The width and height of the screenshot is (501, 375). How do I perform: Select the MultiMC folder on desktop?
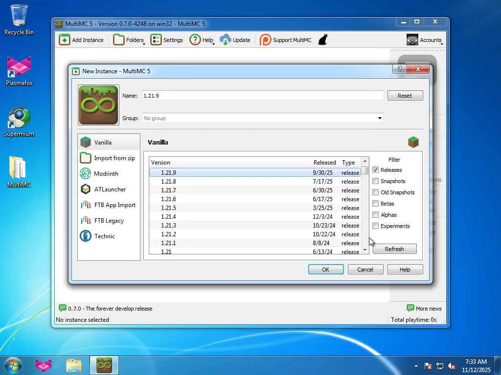coord(19,172)
